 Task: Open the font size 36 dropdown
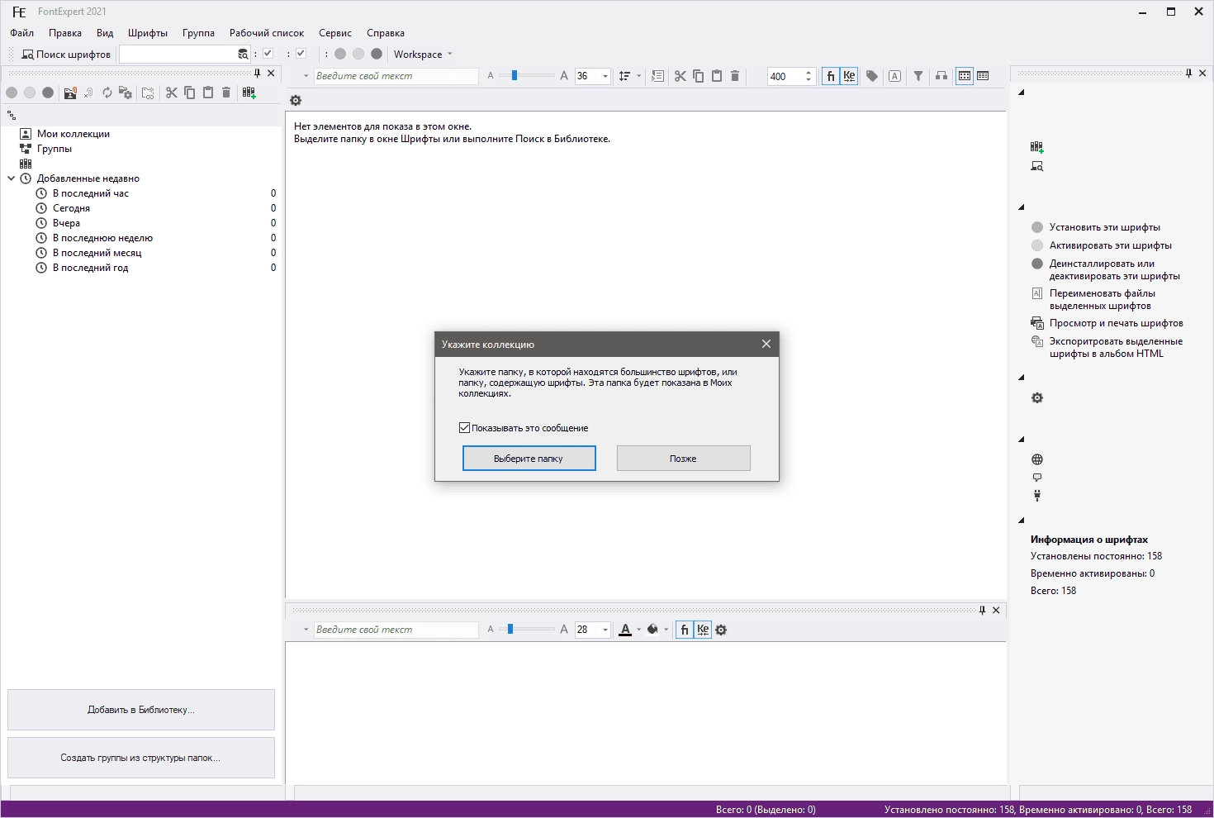point(605,76)
